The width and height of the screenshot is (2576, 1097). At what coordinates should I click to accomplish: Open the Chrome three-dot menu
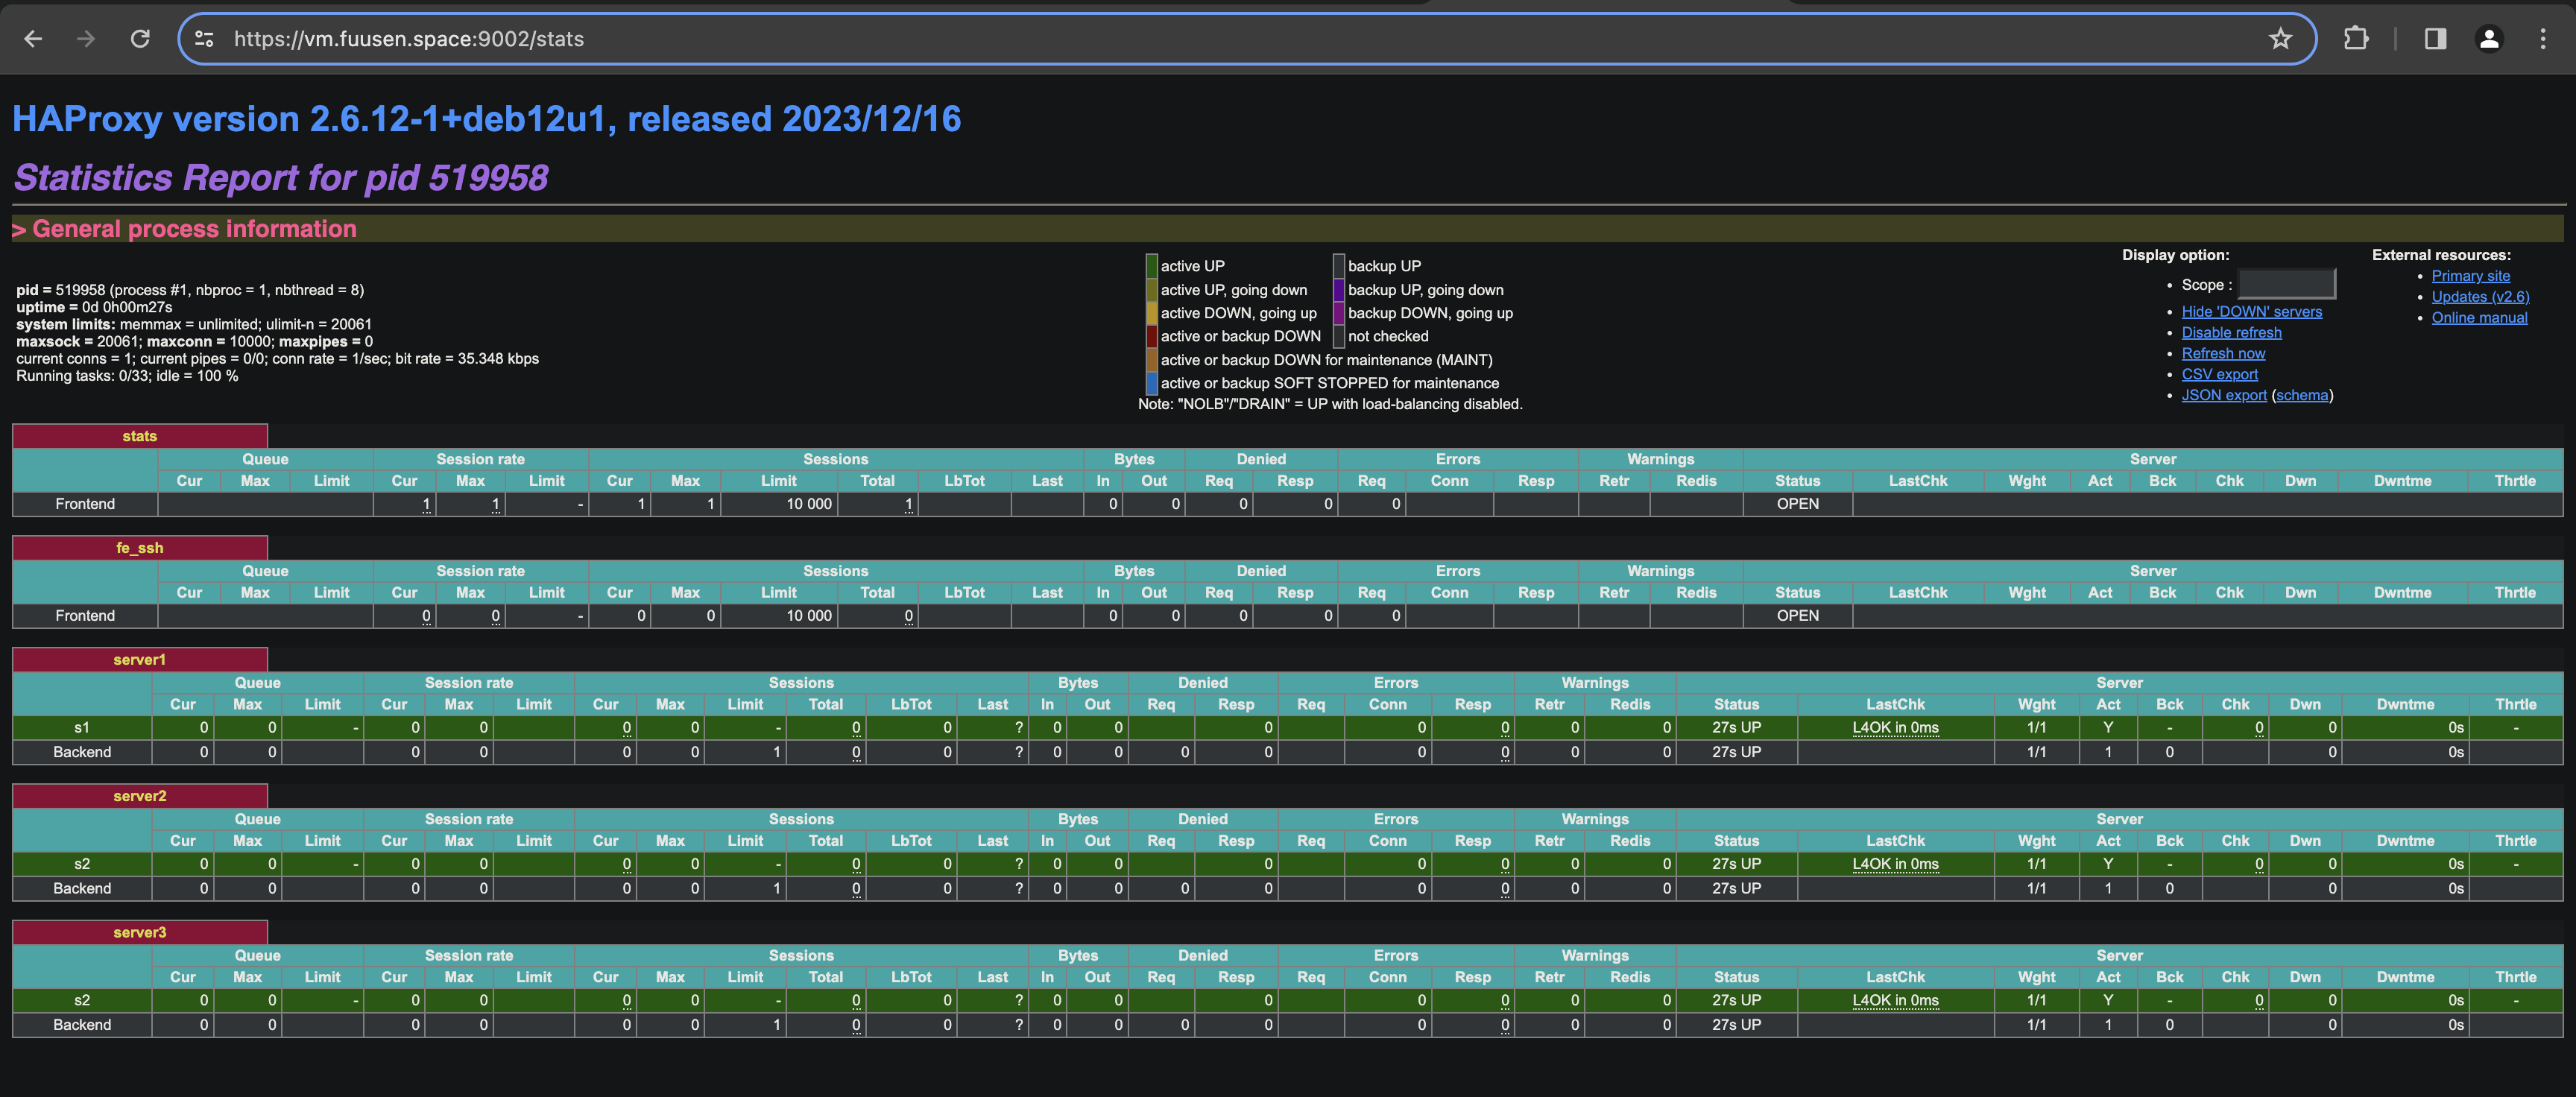[x=2543, y=39]
